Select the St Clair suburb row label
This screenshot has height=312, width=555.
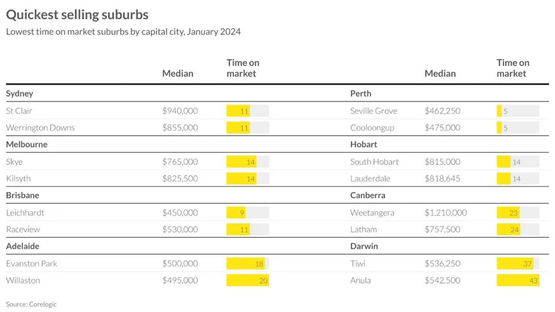[19, 110]
